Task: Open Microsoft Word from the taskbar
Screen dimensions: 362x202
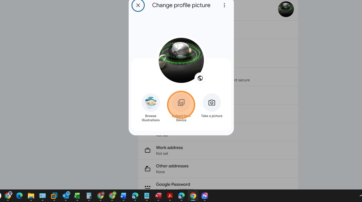Action: tap(123, 195)
